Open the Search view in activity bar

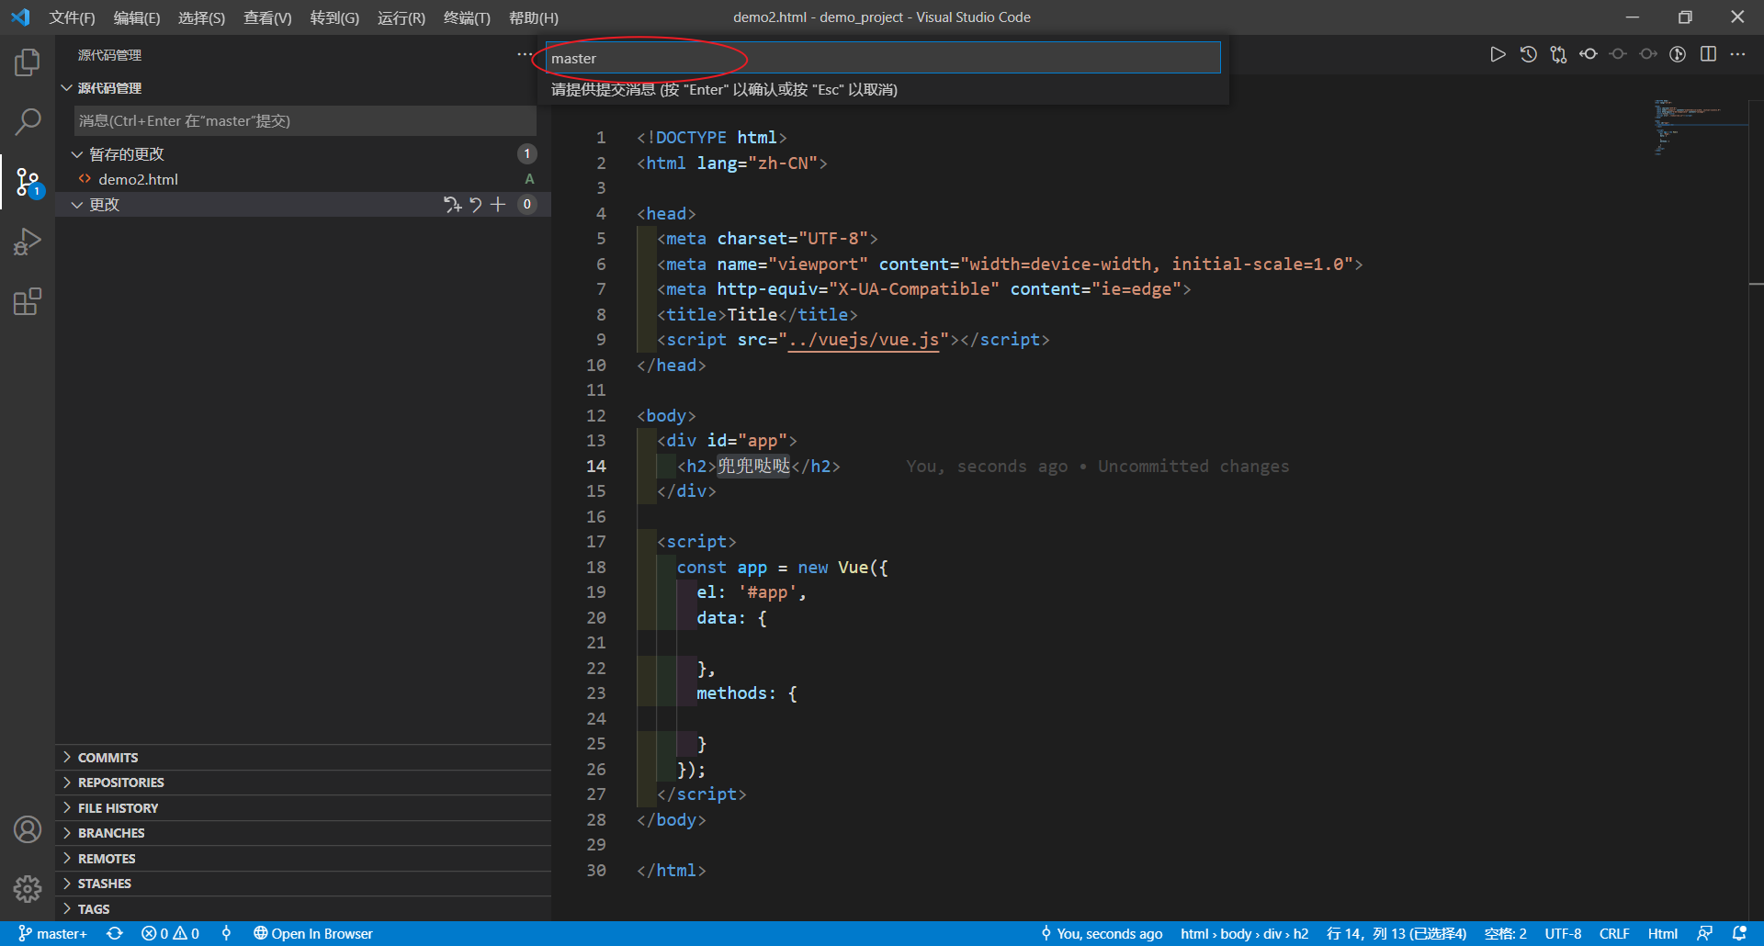click(x=28, y=121)
